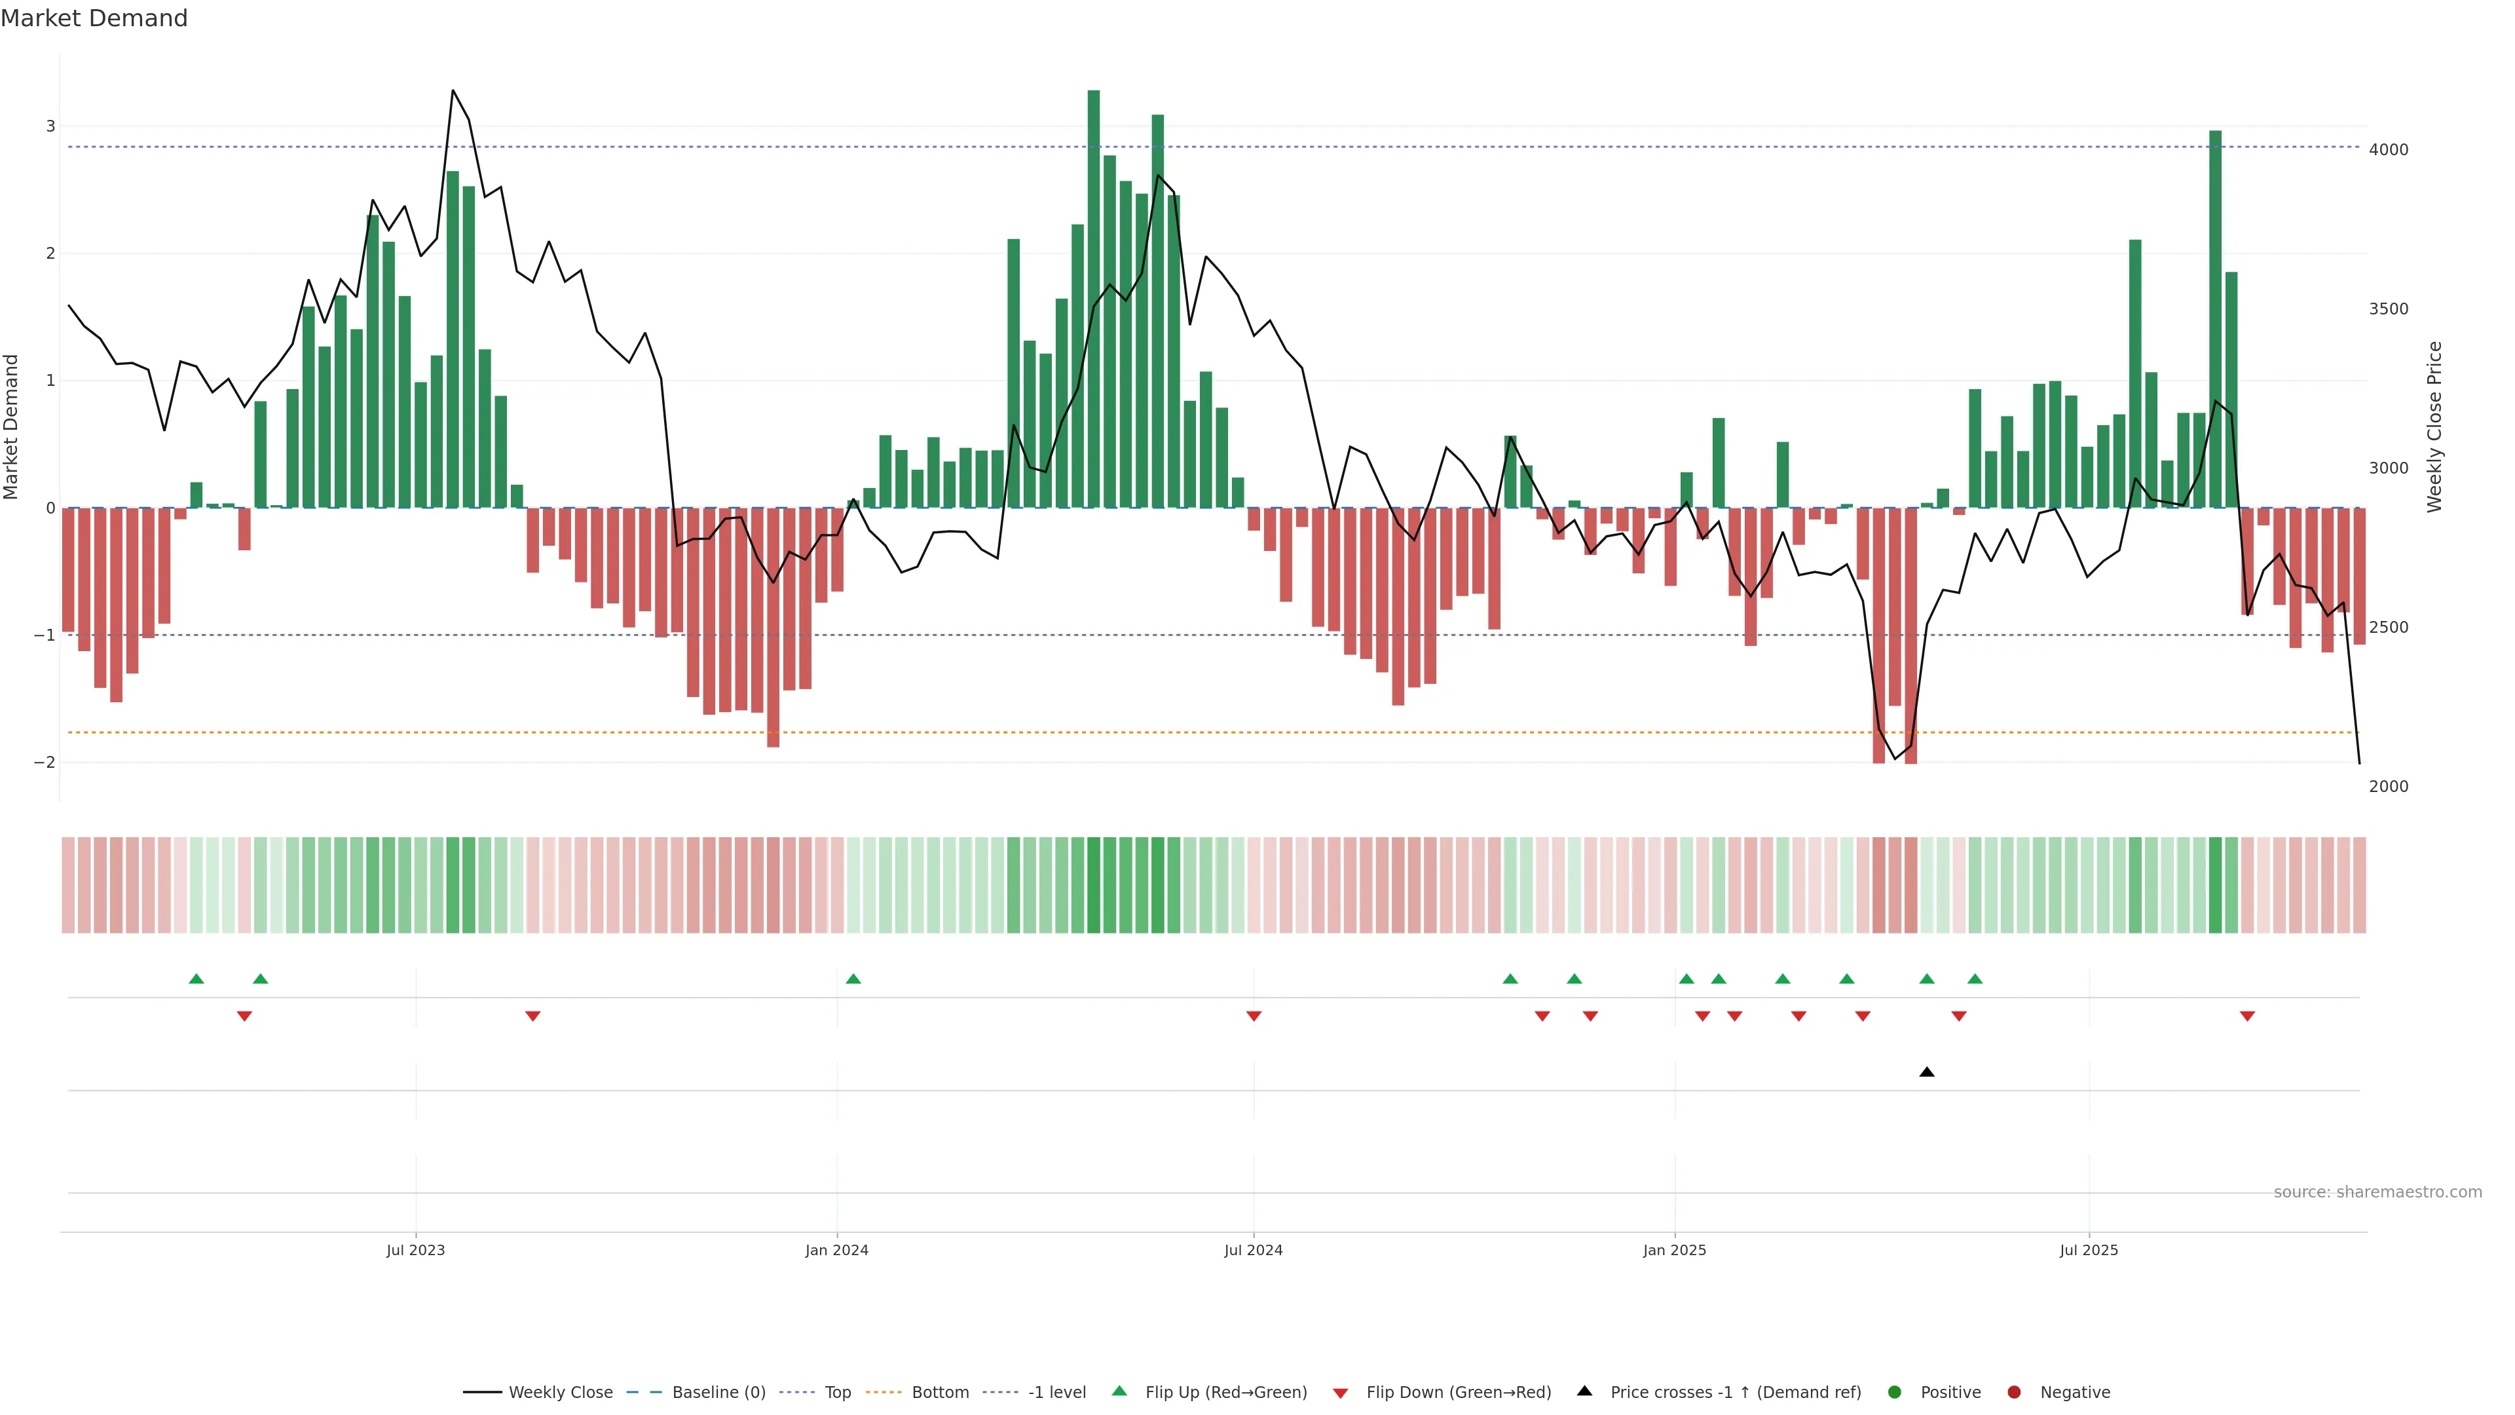Screen dimensions: 2515x1415
Task: Click the Jul 2023 x-axis label
Action: pyautogui.click(x=415, y=1250)
